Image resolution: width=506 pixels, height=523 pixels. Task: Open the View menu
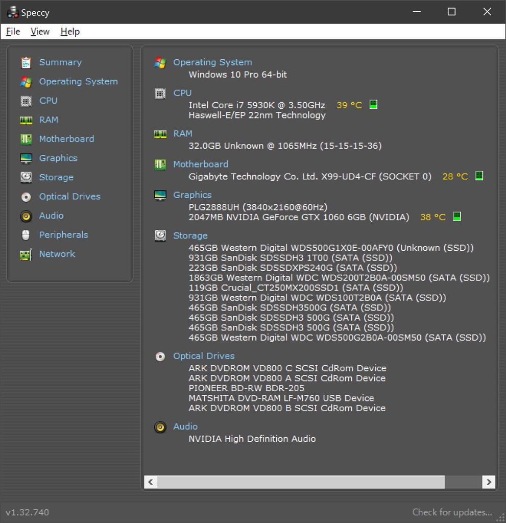[x=40, y=32]
